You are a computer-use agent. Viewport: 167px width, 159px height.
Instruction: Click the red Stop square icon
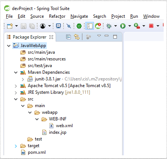pos(151,26)
